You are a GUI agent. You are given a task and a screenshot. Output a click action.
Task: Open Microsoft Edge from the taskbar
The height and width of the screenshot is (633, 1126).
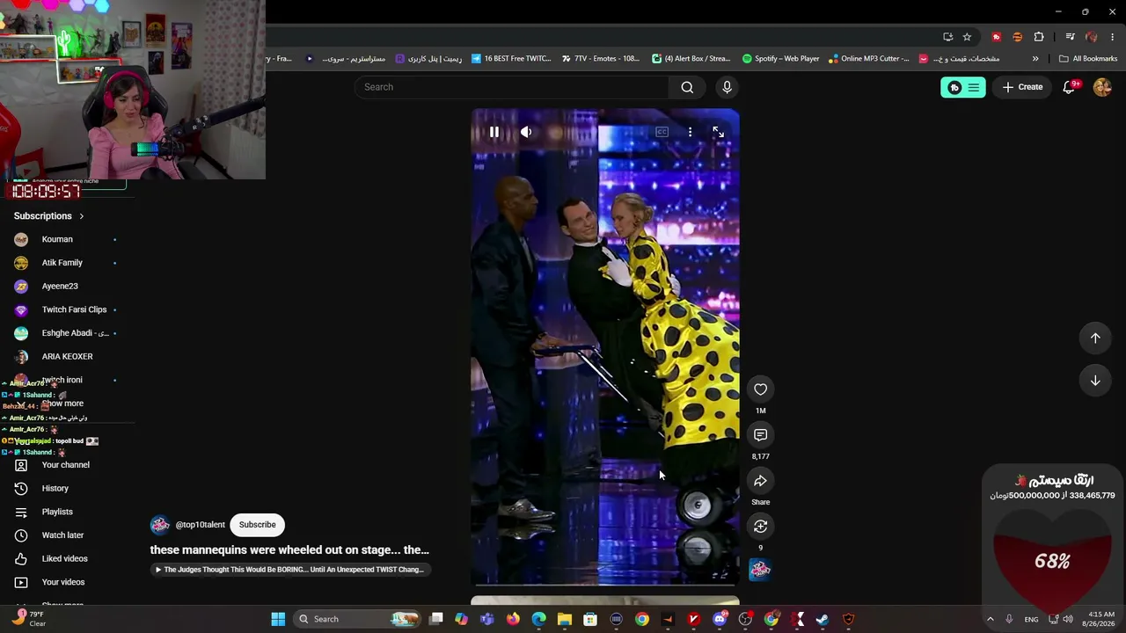pos(539,619)
